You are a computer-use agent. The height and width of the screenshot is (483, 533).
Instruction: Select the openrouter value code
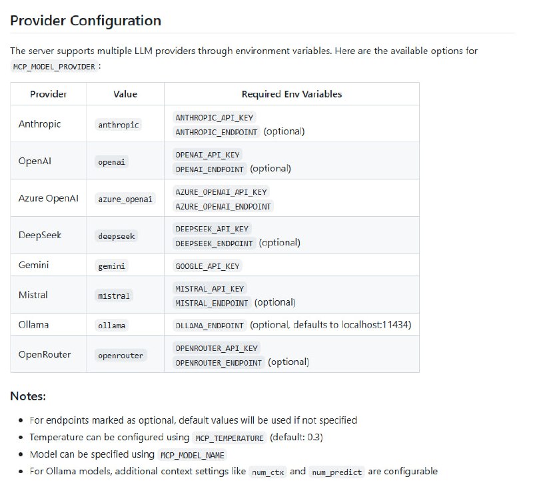click(121, 356)
